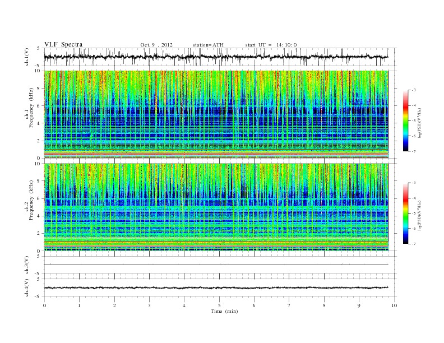Click the time axis tick label '1'
The width and height of the screenshot is (444, 343).
pyautogui.click(x=79, y=305)
